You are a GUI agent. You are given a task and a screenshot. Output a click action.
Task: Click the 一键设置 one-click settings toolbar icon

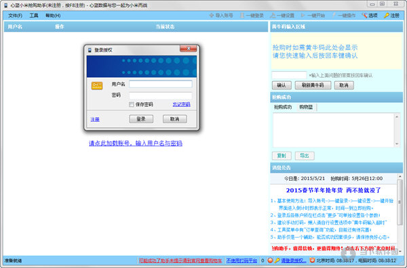pyautogui.click(x=273, y=16)
